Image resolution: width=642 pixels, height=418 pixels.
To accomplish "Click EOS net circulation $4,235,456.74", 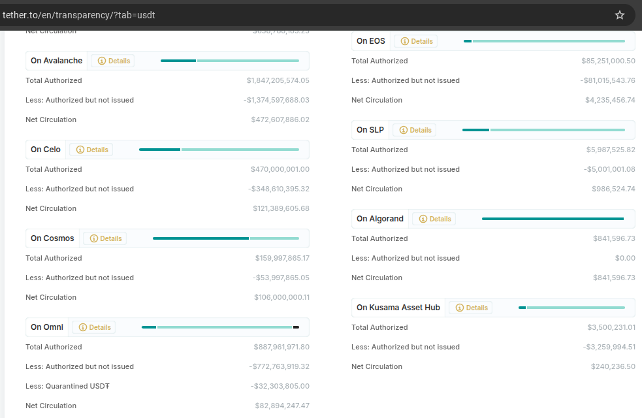I will click(610, 101).
